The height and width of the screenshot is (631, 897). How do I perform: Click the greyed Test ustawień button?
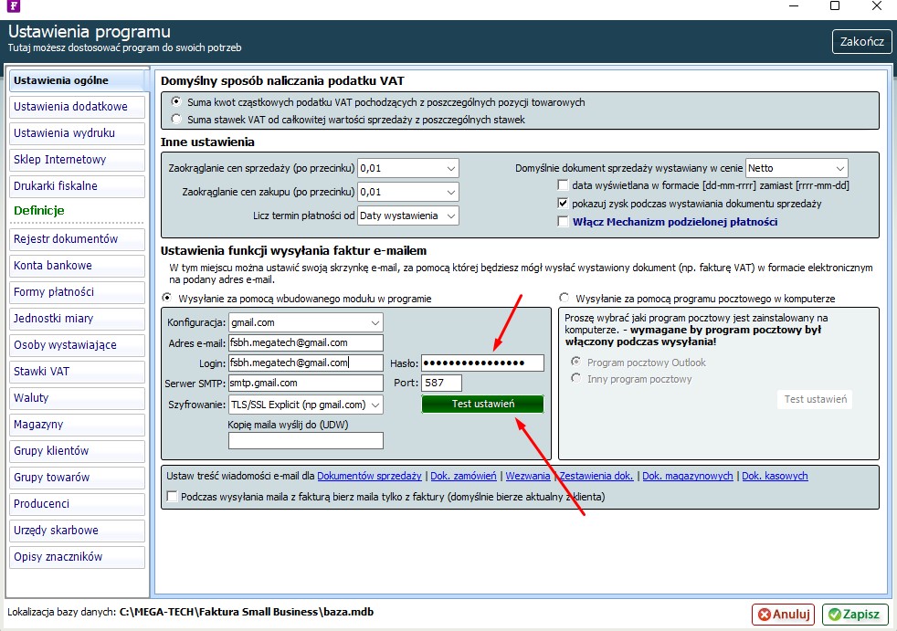815,399
